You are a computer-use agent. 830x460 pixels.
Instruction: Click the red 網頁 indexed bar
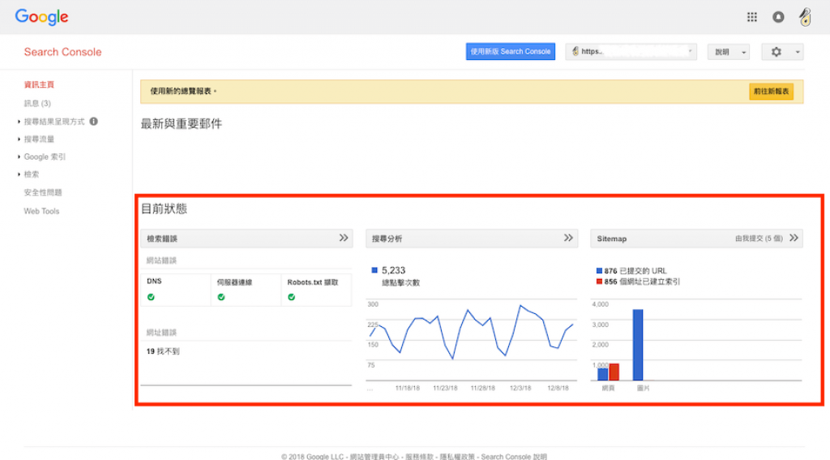614,372
